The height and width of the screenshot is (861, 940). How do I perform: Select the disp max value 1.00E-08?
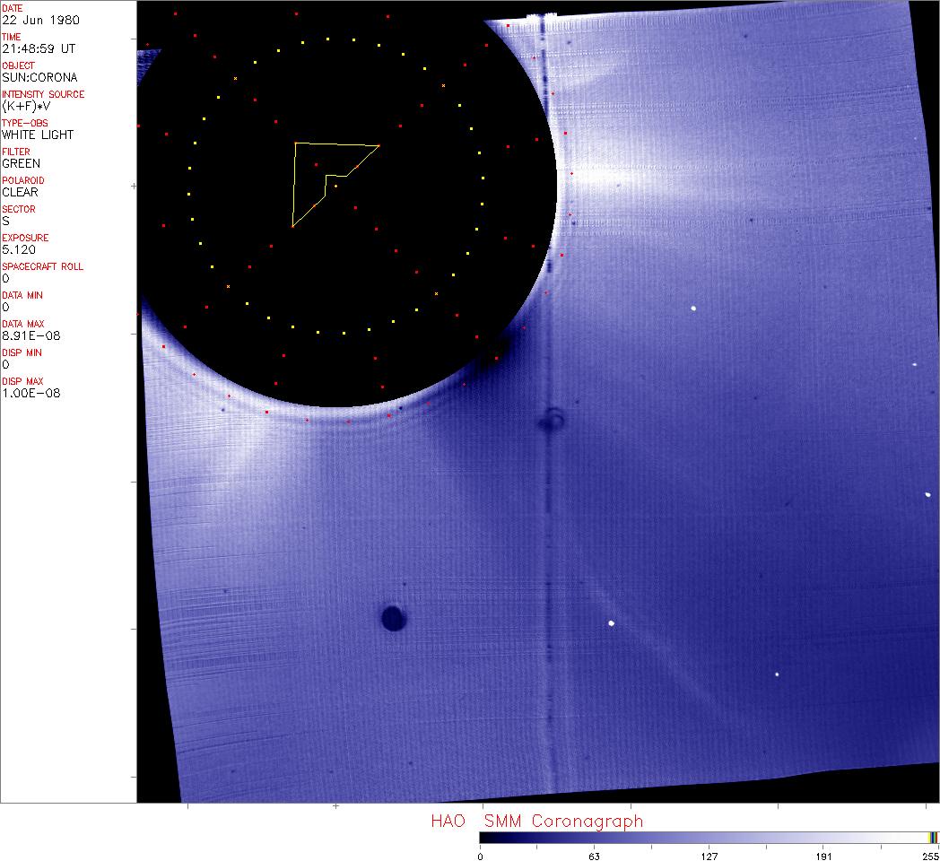tap(30, 393)
